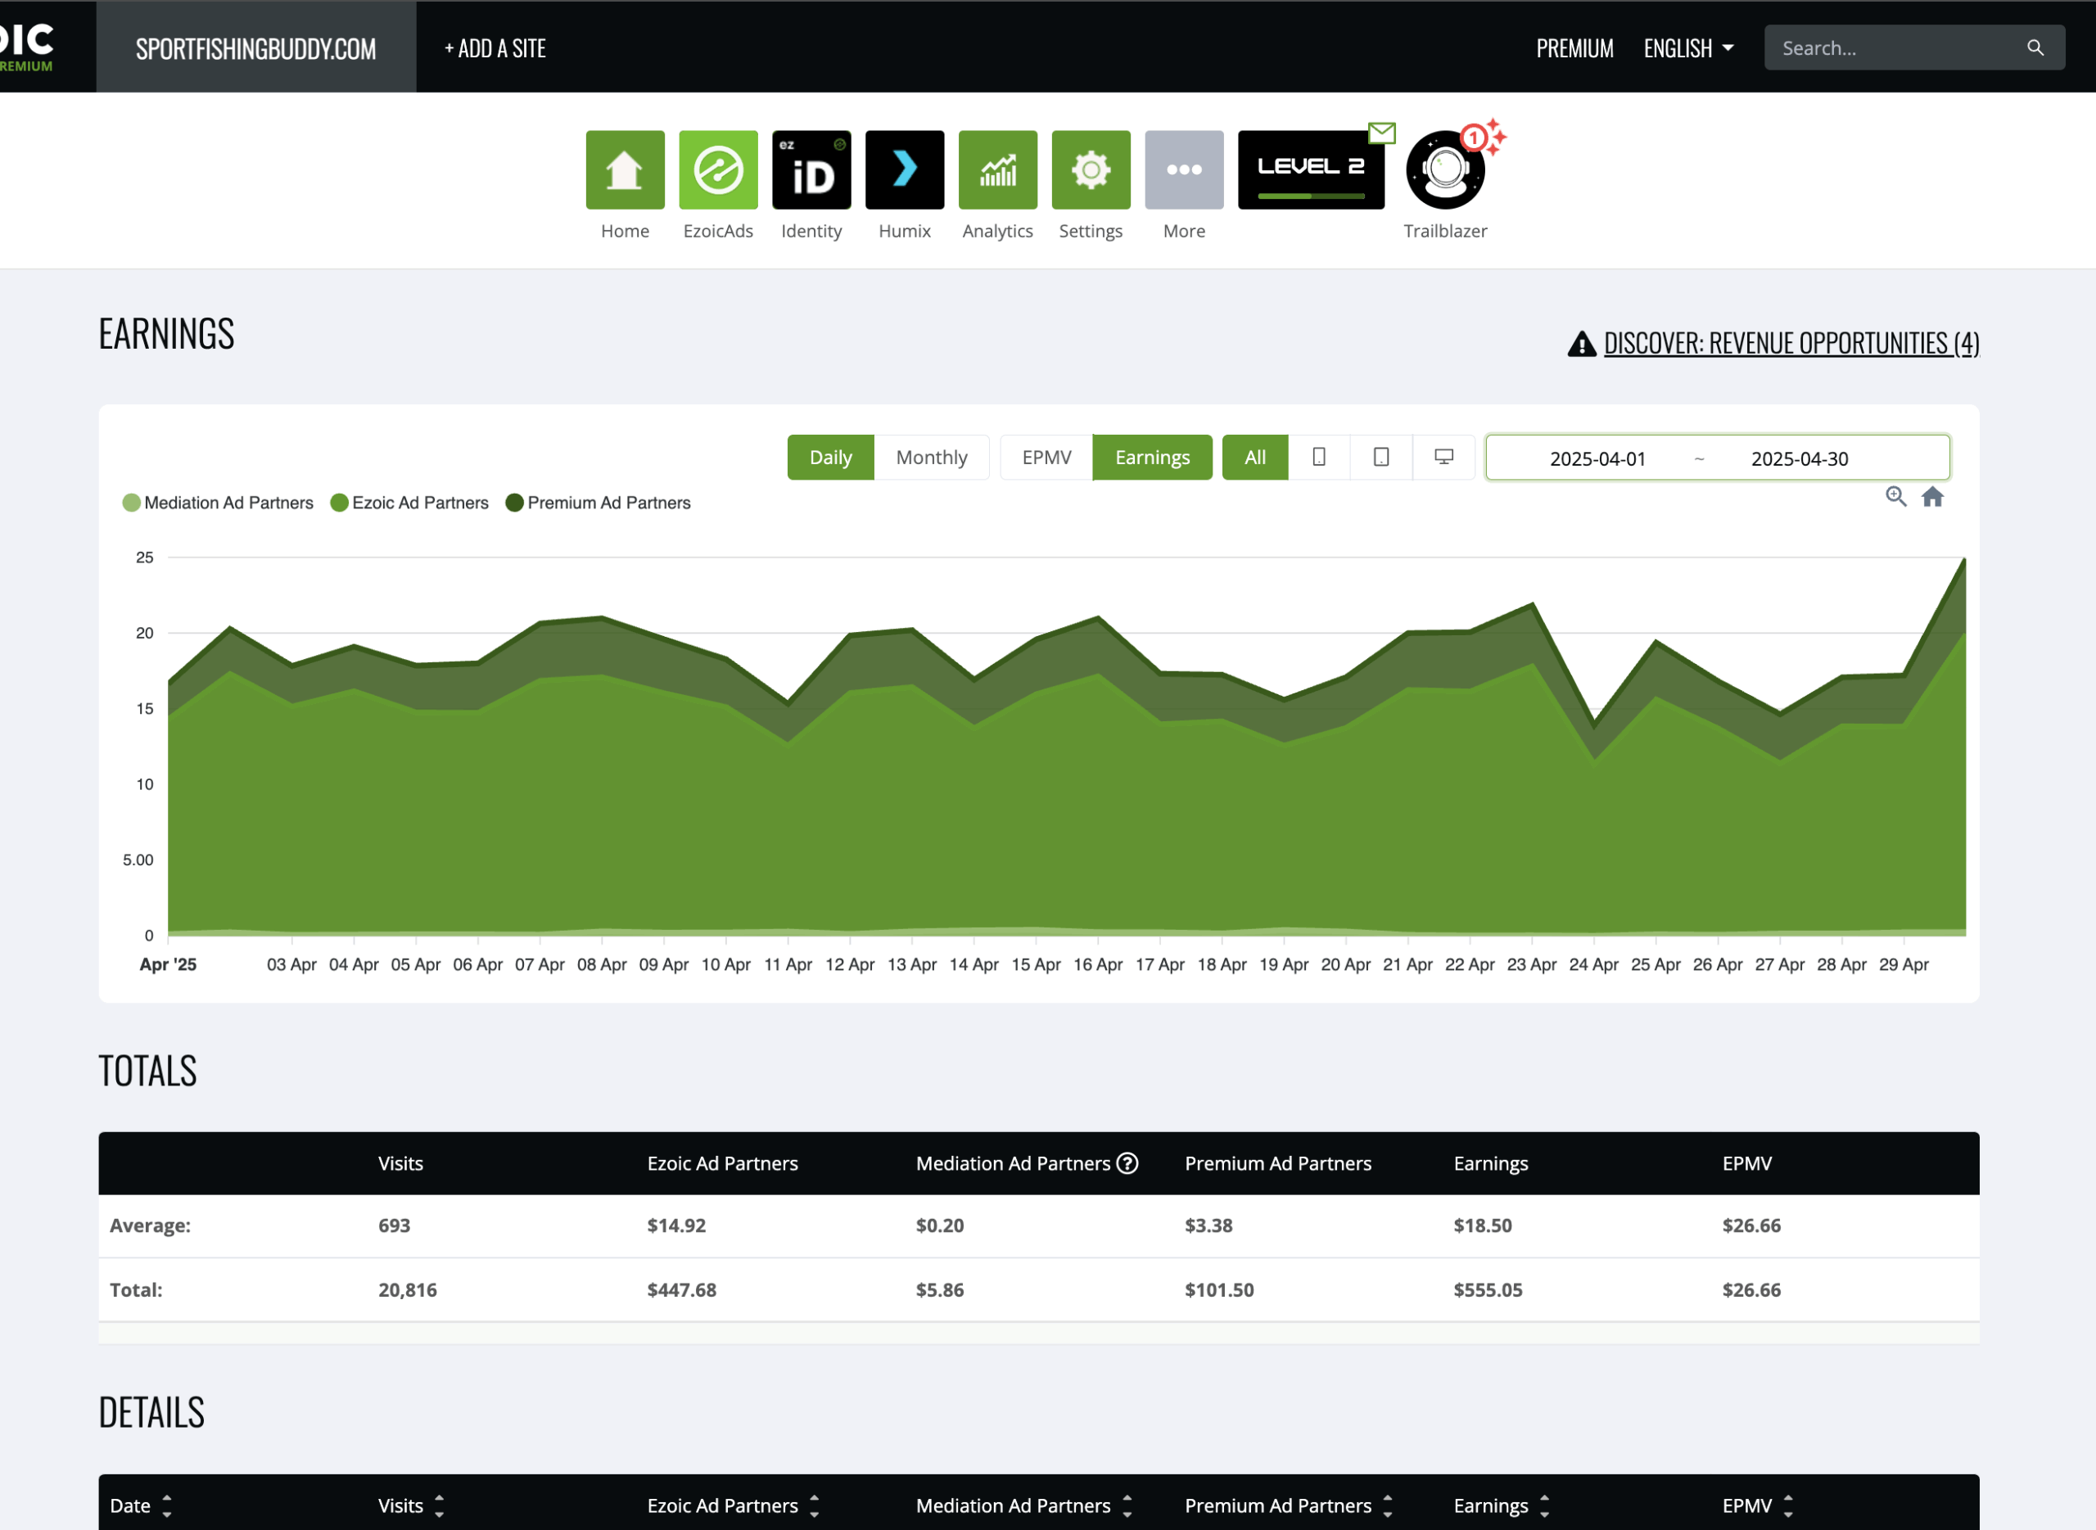Click the search magnifier icon
This screenshot has width=2096, height=1530.
[2035, 48]
